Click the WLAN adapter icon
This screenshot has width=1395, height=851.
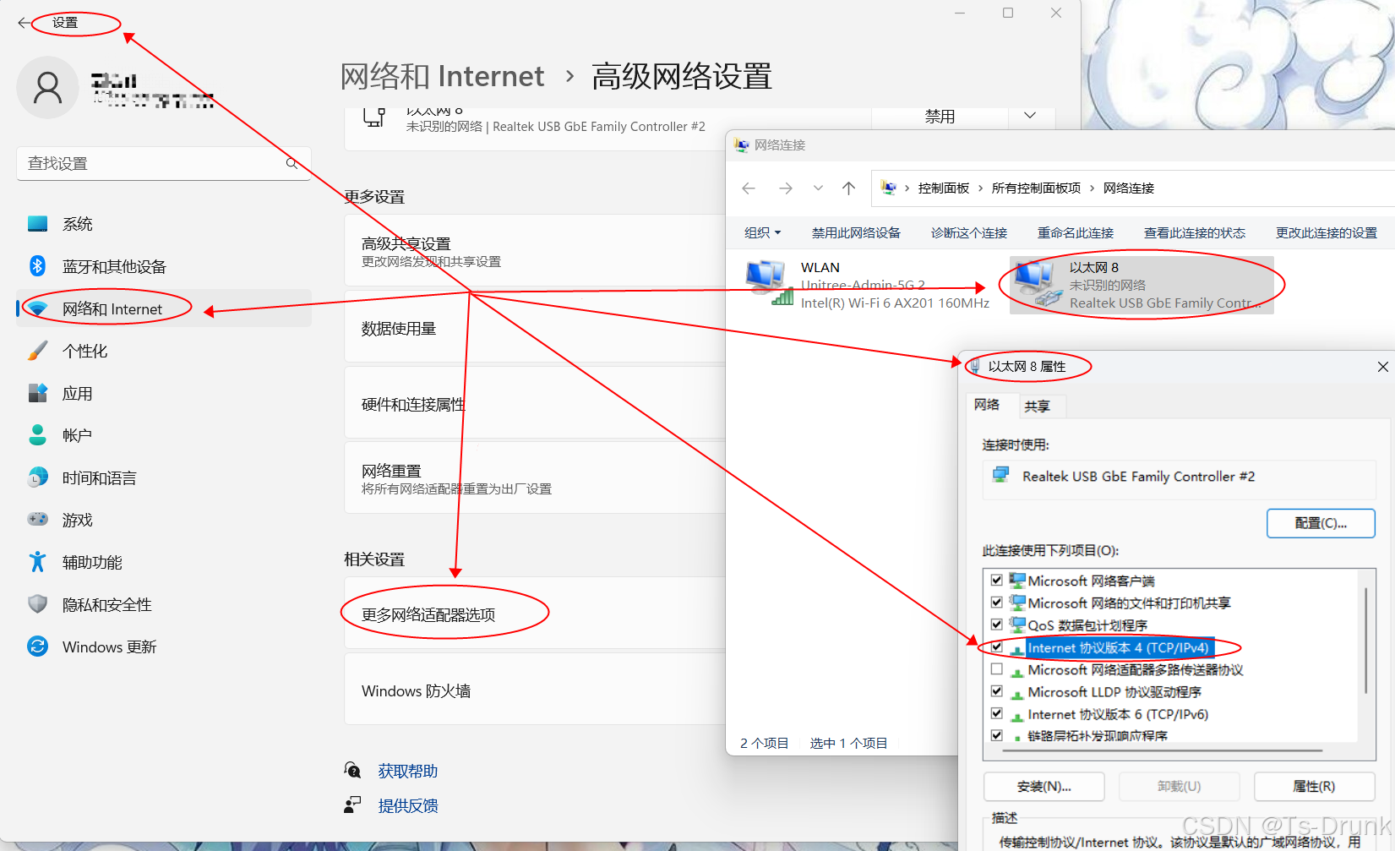[769, 284]
